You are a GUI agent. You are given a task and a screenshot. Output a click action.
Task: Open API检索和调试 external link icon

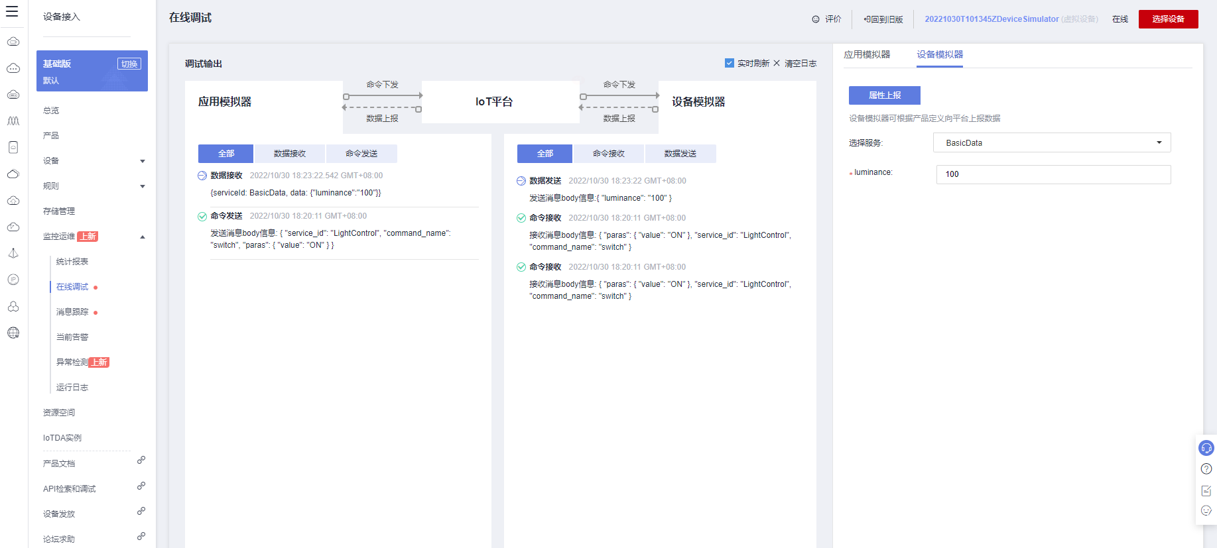click(141, 486)
